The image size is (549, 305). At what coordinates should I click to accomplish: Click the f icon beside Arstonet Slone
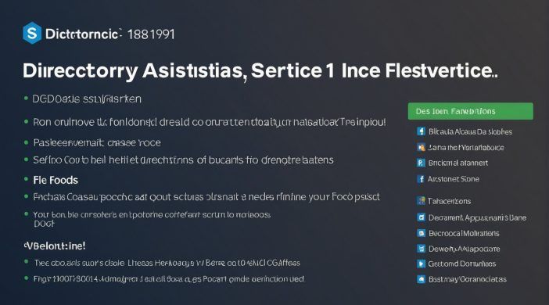pyautogui.click(x=421, y=179)
